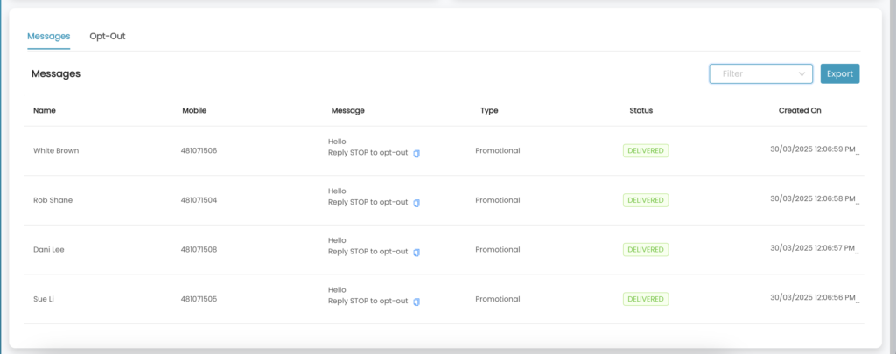Open the Filter dropdown

[x=760, y=73]
